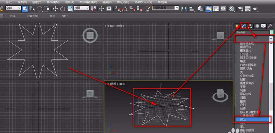275x133 pixels.
Task: Click green object color swatch
Action: pos(272,32)
